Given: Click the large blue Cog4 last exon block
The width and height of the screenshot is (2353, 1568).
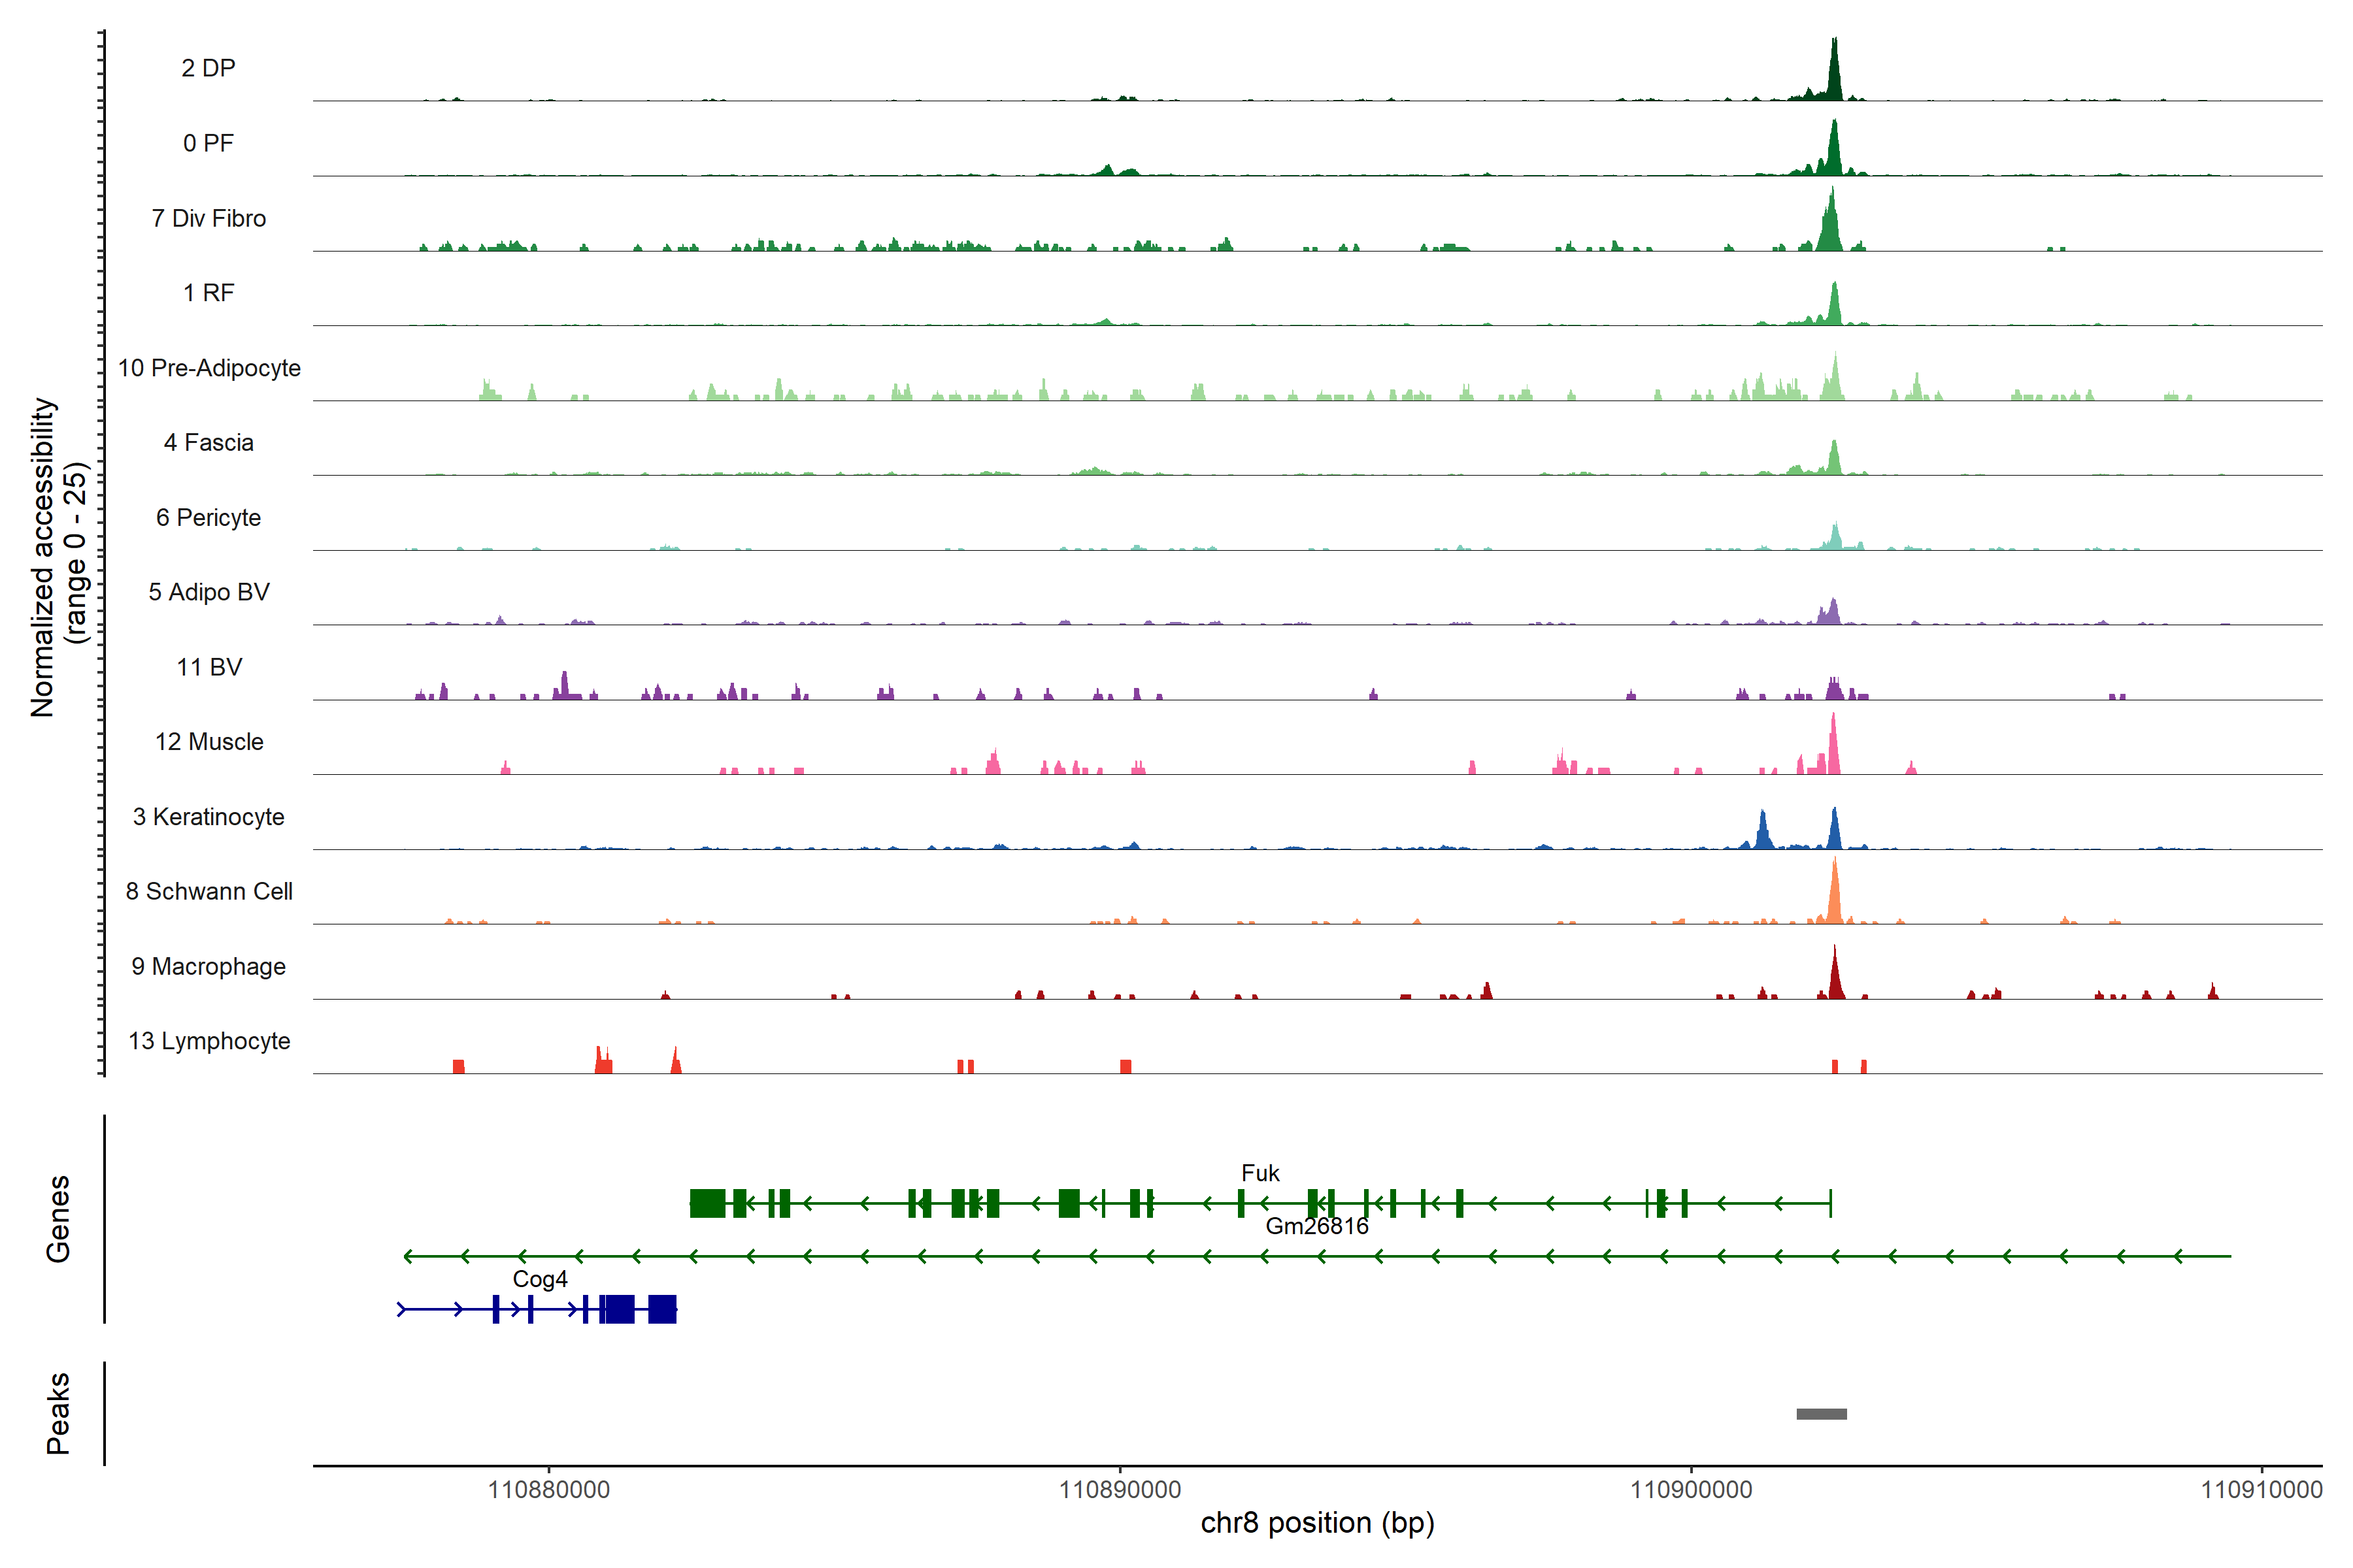Looking at the screenshot, I should [662, 1308].
